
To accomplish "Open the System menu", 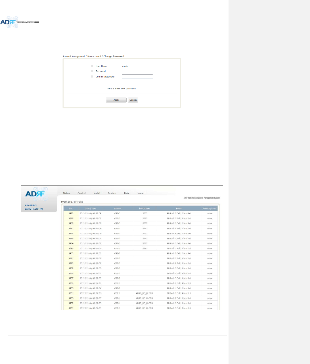I will tap(112, 193).
